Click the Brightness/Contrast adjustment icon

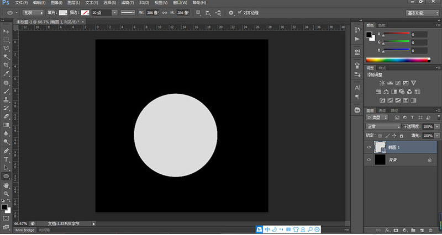pos(382,83)
